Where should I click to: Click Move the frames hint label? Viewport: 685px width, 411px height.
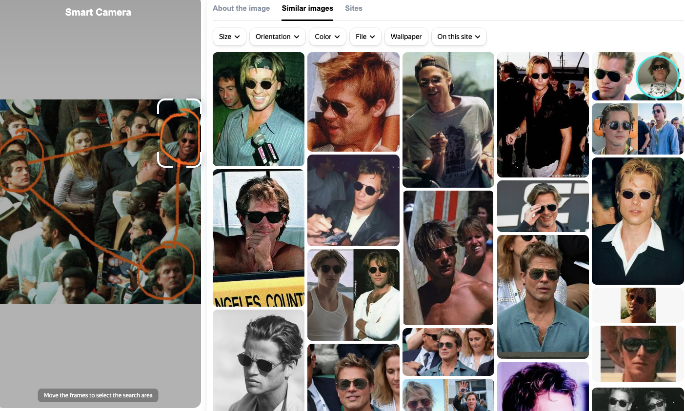click(x=98, y=395)
